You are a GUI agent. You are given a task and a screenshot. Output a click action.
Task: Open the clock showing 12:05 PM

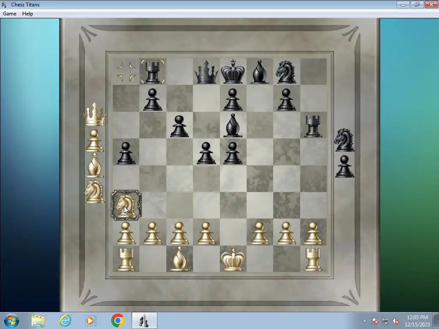coord(417,321)
